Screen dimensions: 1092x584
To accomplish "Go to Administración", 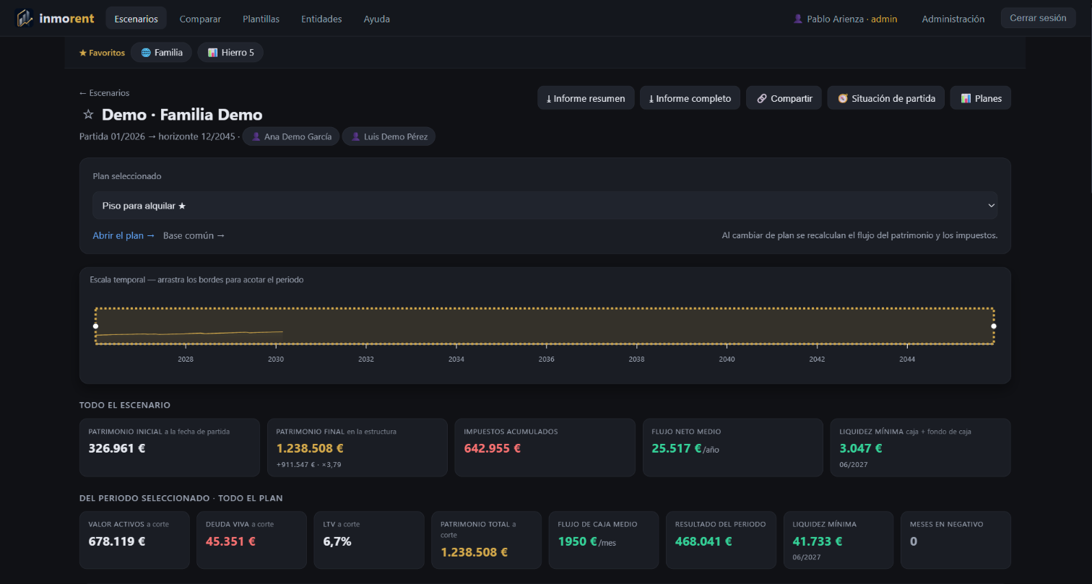I will 953,19.
